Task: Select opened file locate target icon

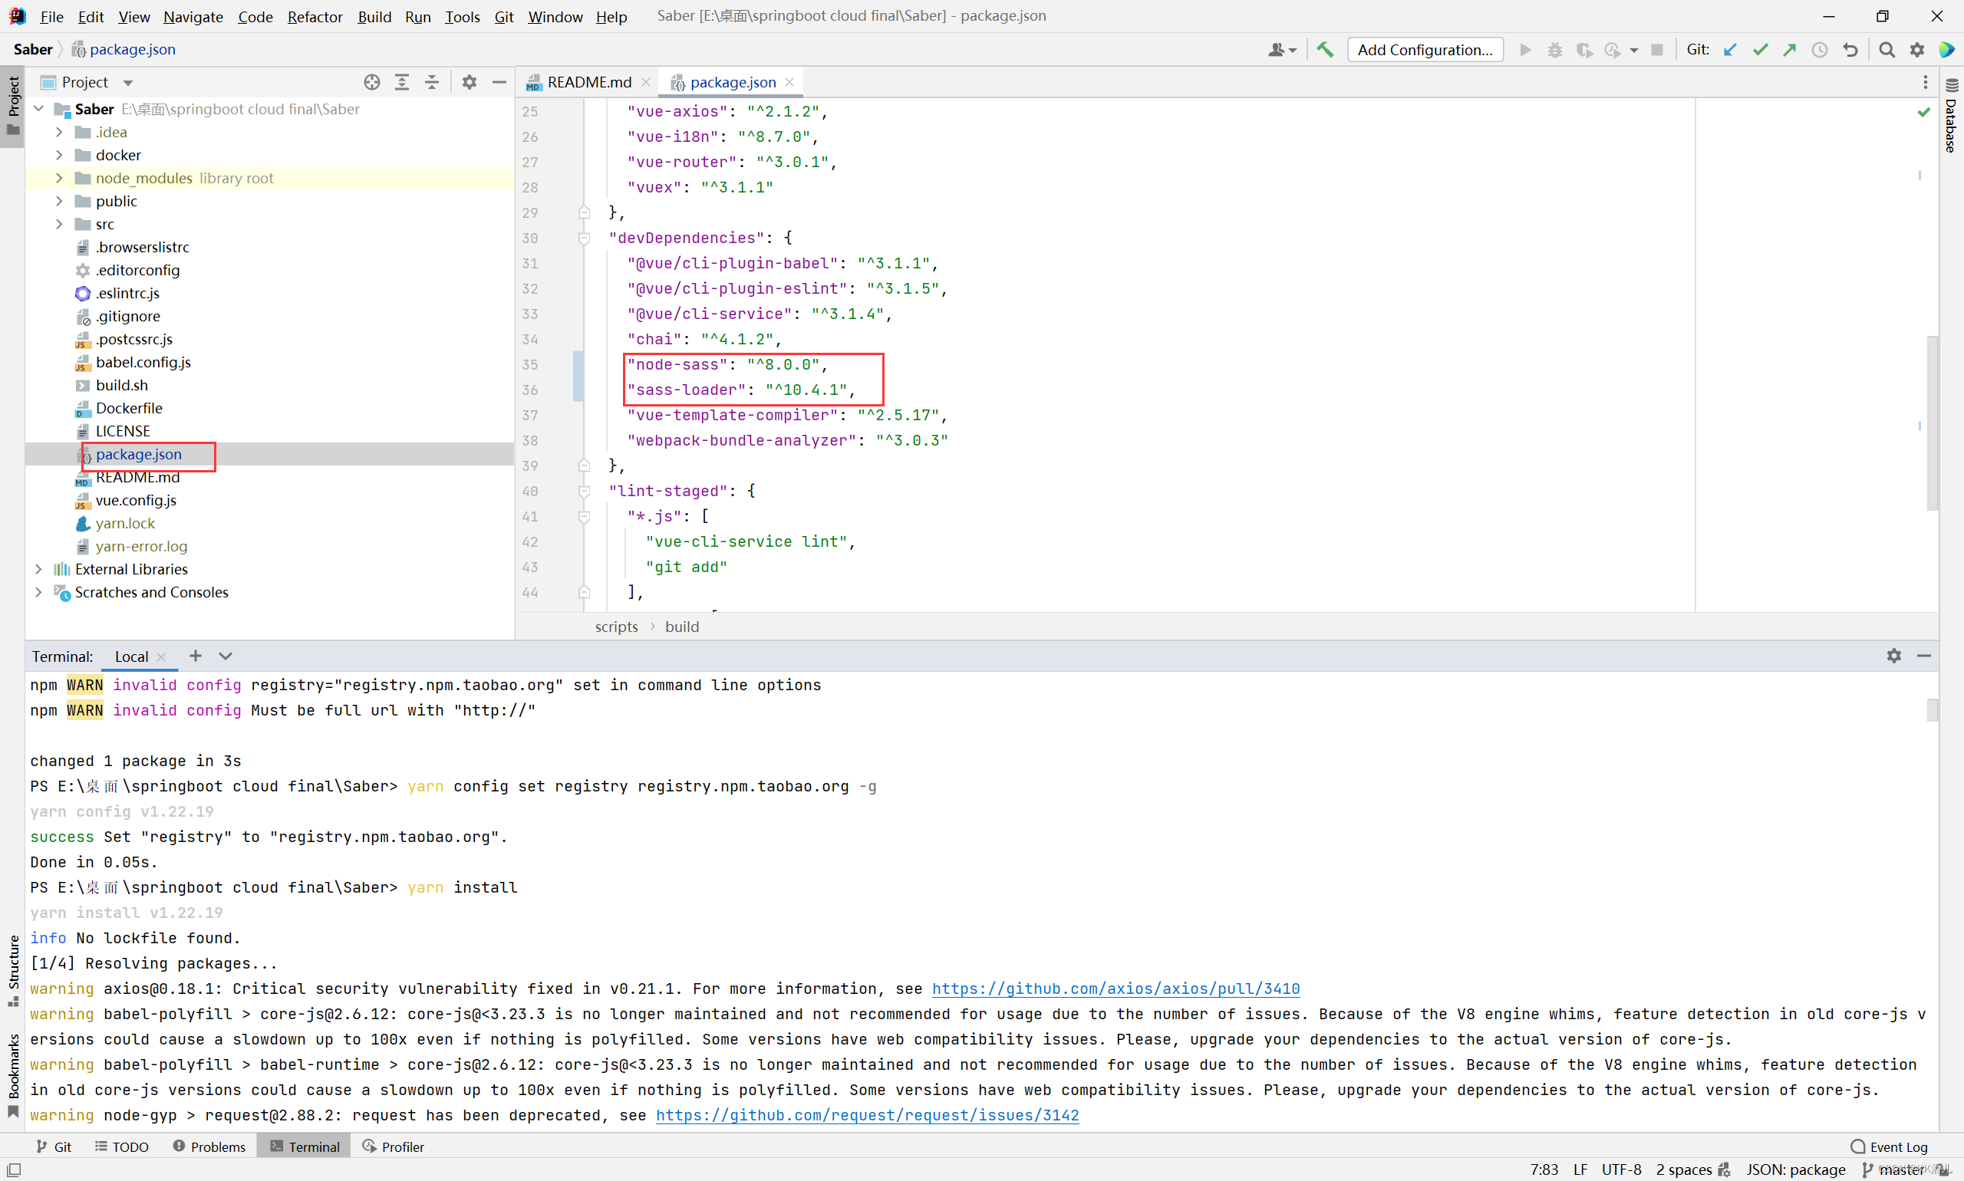Action: 372,82
